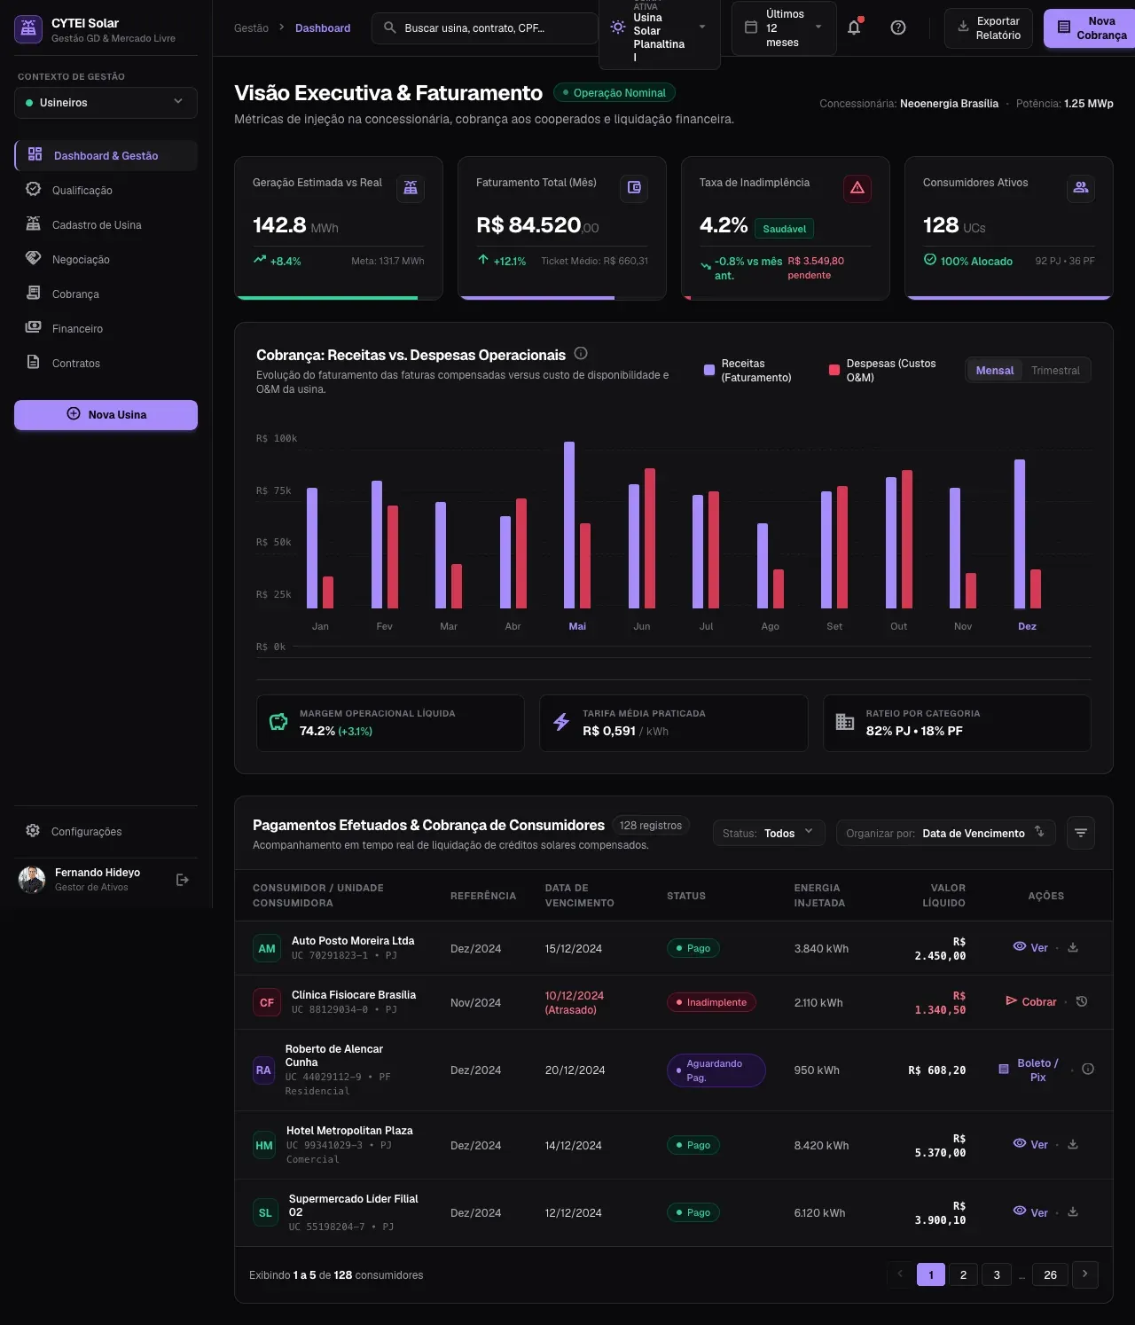
Task: Click the Geração Estimada card icon
Action: click(x=411, y=188)
